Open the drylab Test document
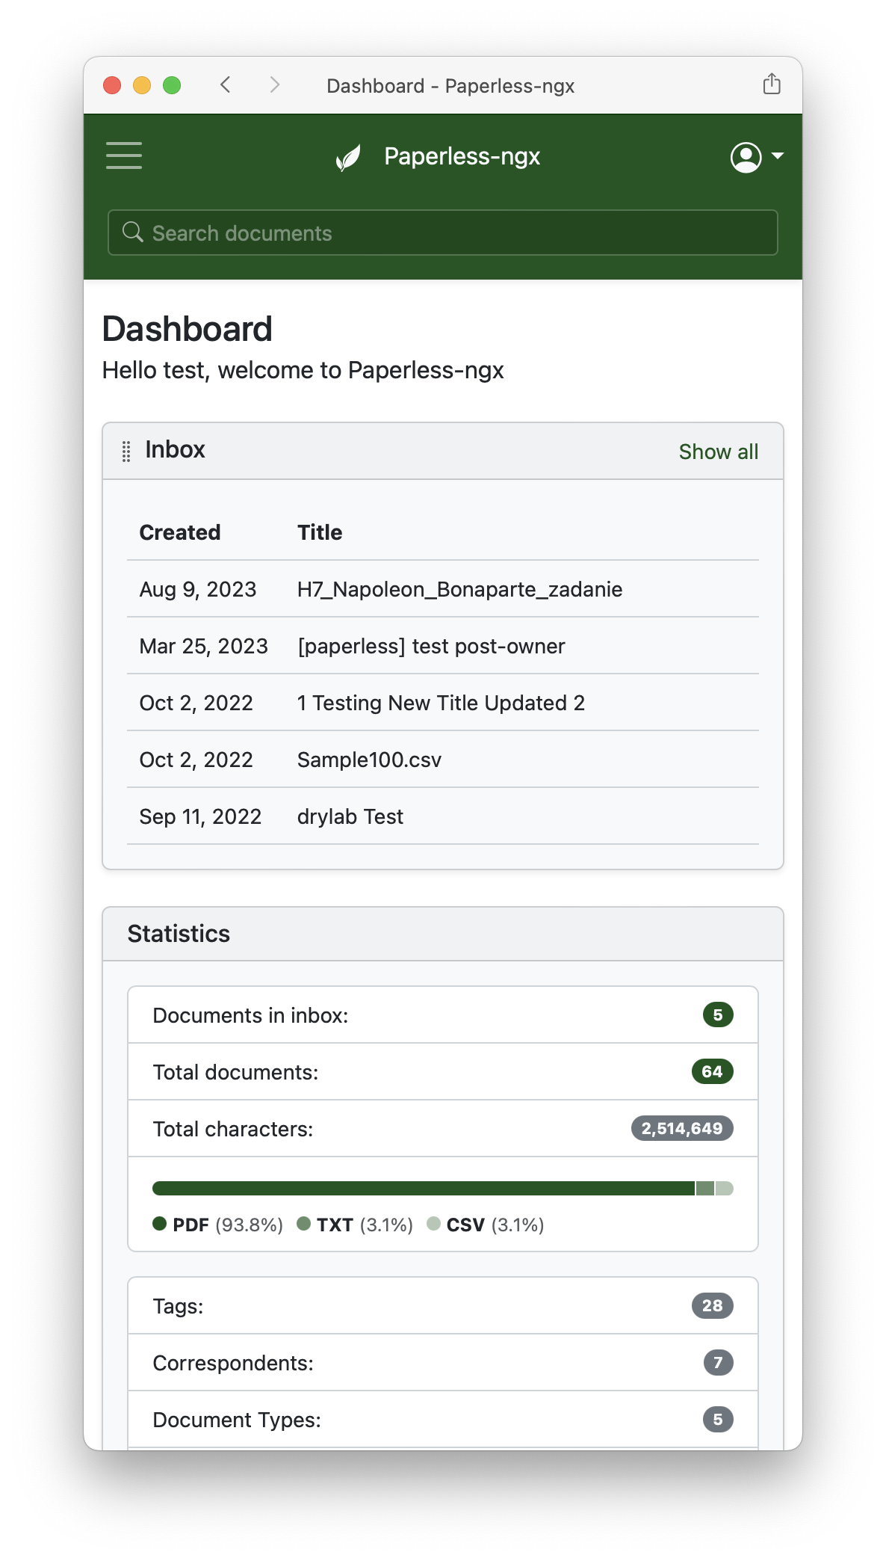 point(350,816)
